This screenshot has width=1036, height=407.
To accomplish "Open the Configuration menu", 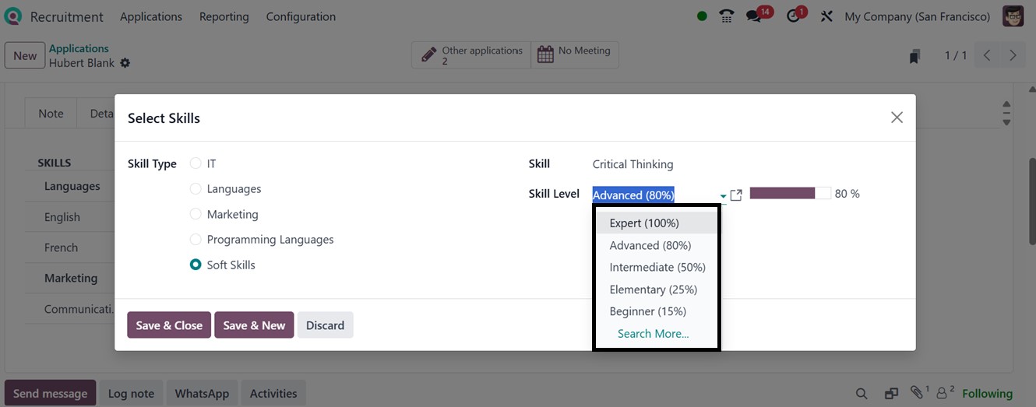I will (301, 16).
